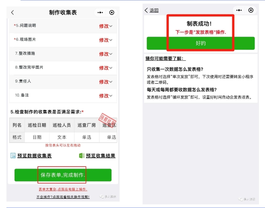Viewport: 265px width, 208px height.
Task: Click the 8.整改完毕图片 field label
Action: coord(29,67)
